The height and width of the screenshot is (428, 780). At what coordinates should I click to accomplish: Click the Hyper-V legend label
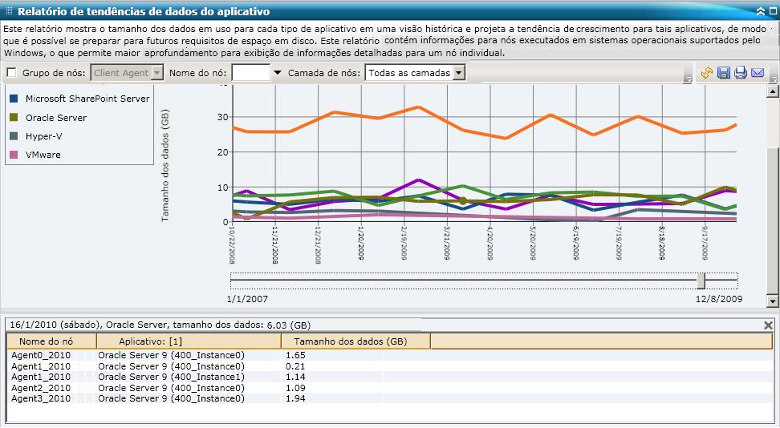[44, 136]
